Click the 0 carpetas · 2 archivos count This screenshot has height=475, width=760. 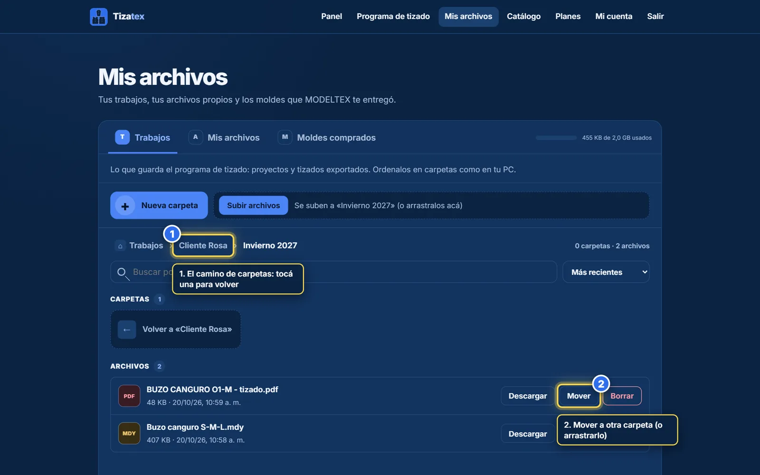(612, 246)
